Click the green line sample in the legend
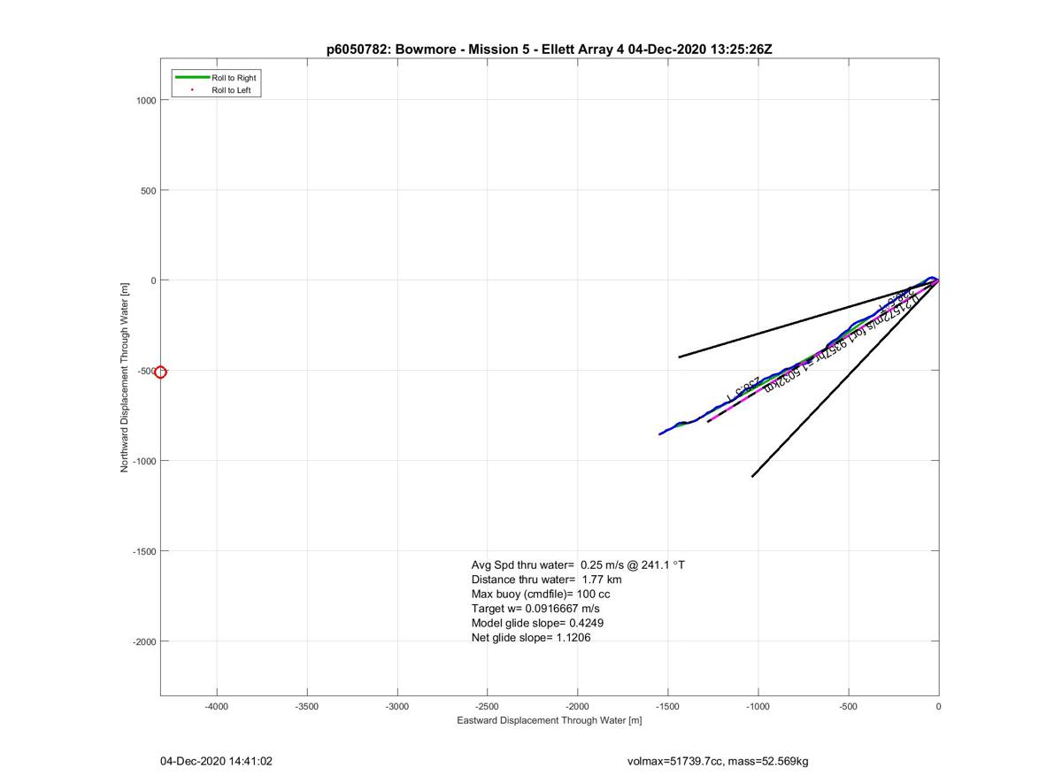1062x783 pixels. (191, 78)
